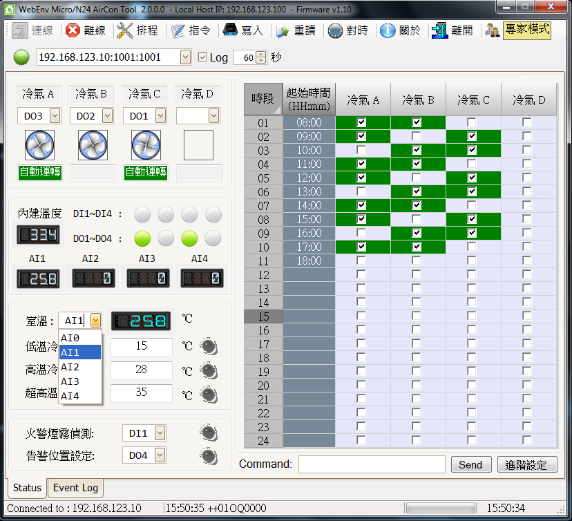Click the 專家模式 expert mode button
Screen dimensions: 572x521
(x=527, y=30)
